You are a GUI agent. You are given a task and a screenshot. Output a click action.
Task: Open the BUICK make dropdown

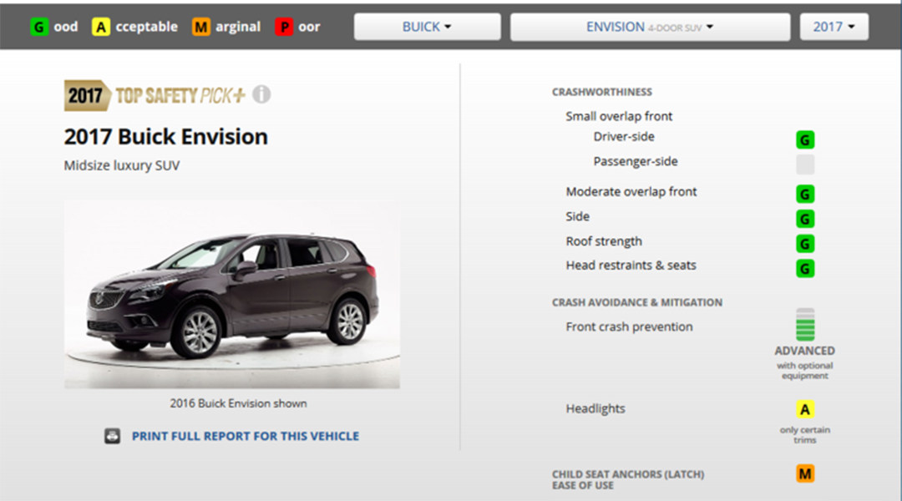(427, 27)
